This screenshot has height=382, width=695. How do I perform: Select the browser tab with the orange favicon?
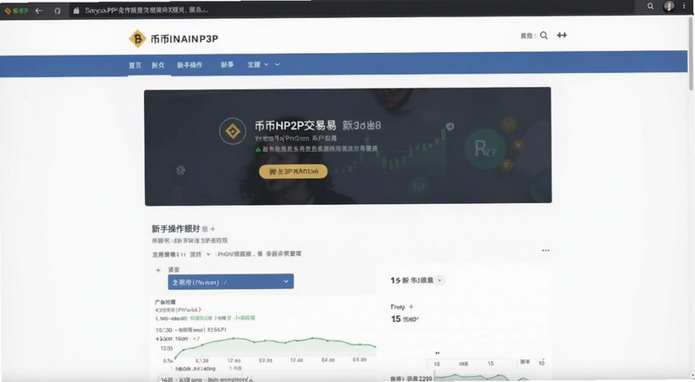(16, 10)
